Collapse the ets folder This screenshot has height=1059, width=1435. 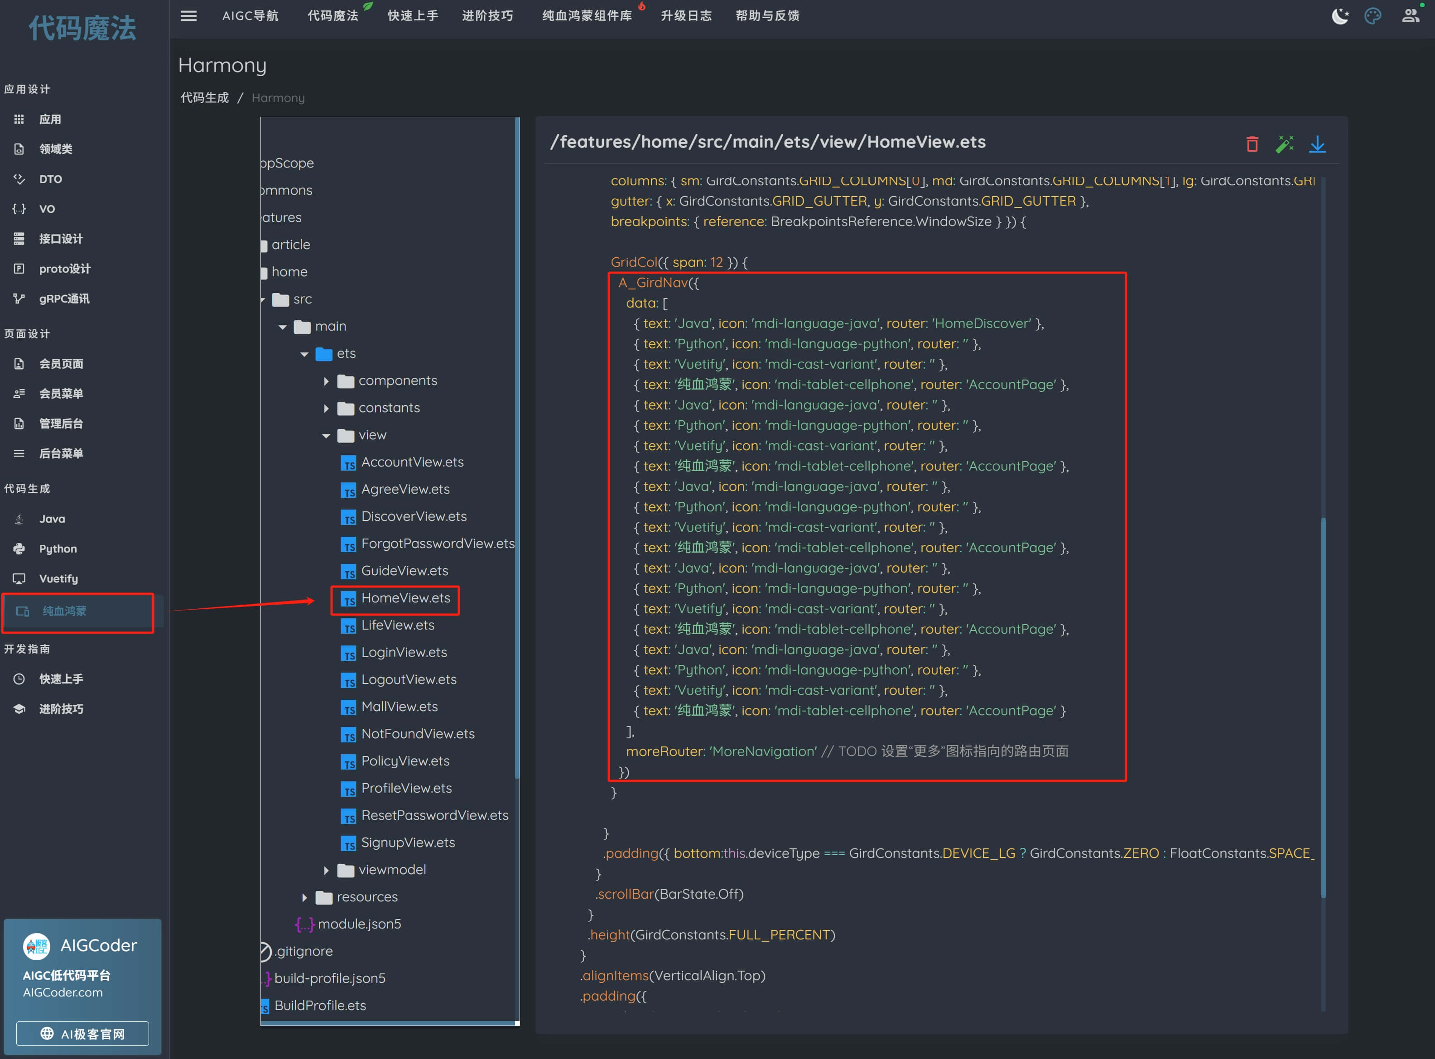coord(304,354)
